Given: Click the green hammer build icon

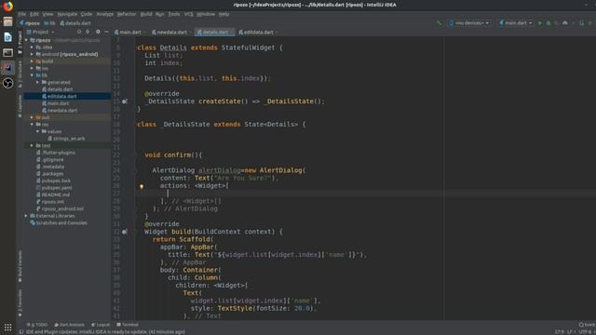Looking at the screenshot, I should coord(439,23).
